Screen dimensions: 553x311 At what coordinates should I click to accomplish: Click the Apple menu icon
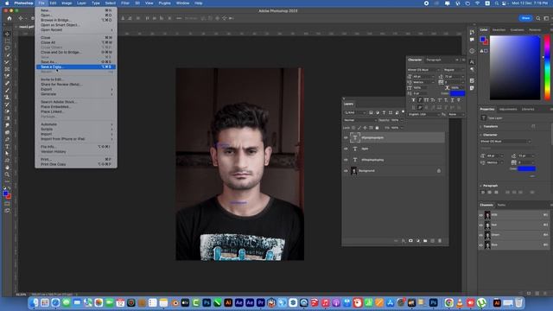pyautogui.click(x=7, y=3)
